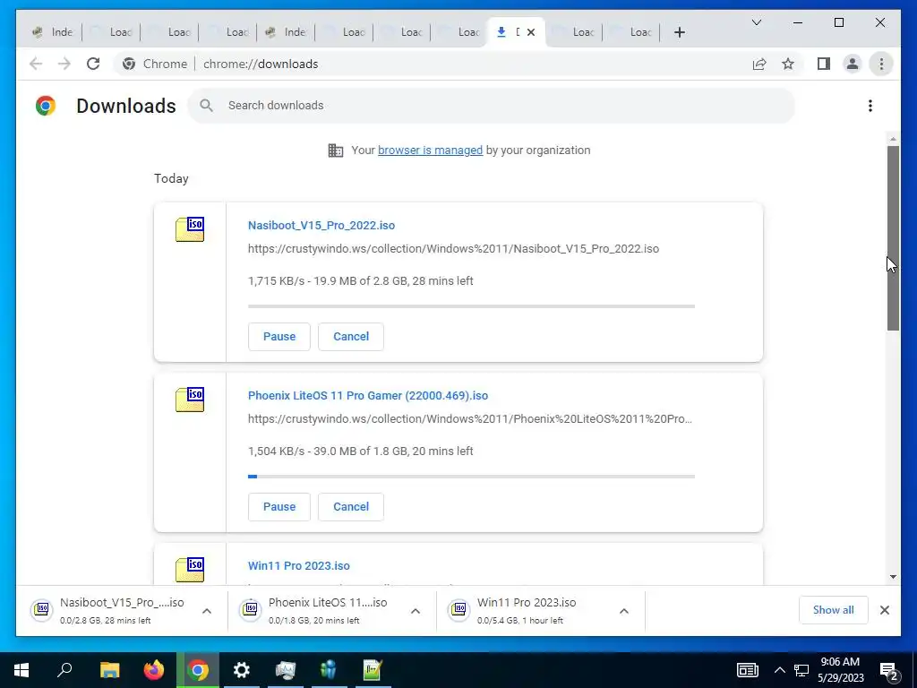Click the Nasiboot crustywindo.ws source URL

(x=453, y=249)
